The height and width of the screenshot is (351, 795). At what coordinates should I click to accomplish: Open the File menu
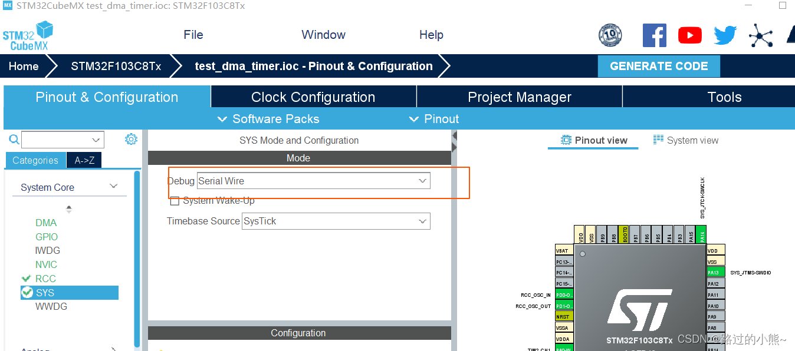click(193, 35)
